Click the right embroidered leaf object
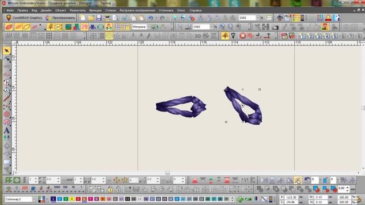This screenshot has width=365, height=205. (244, 106)
